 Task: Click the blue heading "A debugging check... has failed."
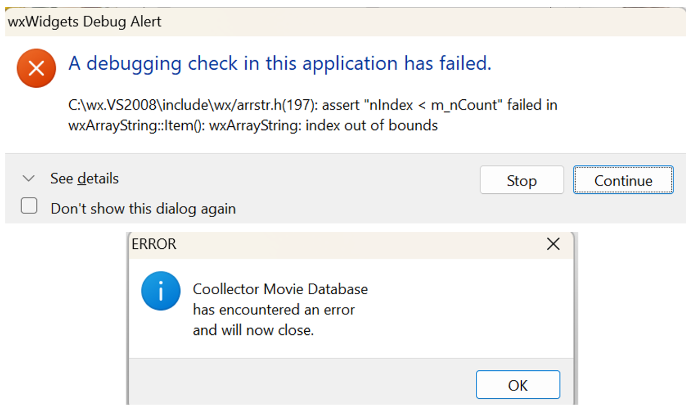point(280,63)
